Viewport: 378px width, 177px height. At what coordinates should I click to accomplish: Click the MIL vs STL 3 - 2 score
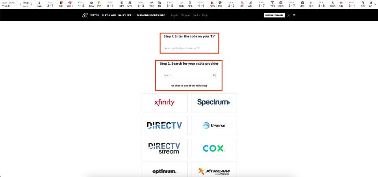pyautogui.click(x=231, y=6)
